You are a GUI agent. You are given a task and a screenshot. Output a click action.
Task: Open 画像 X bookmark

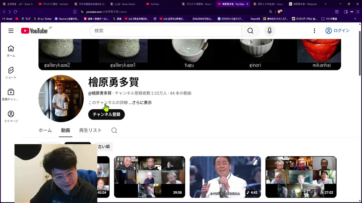click(117, 19)
